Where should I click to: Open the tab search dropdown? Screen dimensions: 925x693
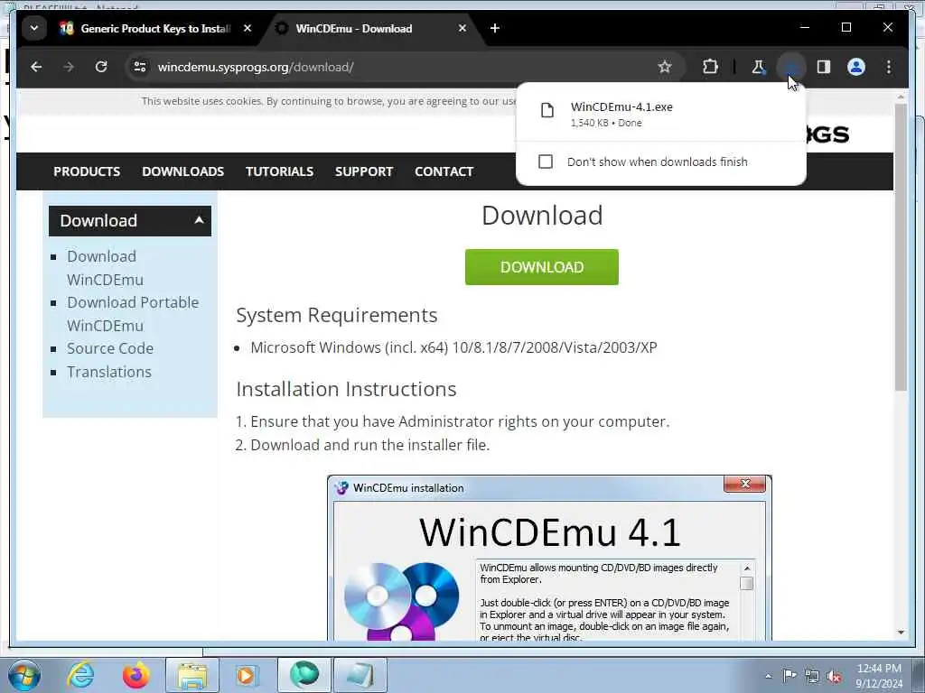[34, 28]
